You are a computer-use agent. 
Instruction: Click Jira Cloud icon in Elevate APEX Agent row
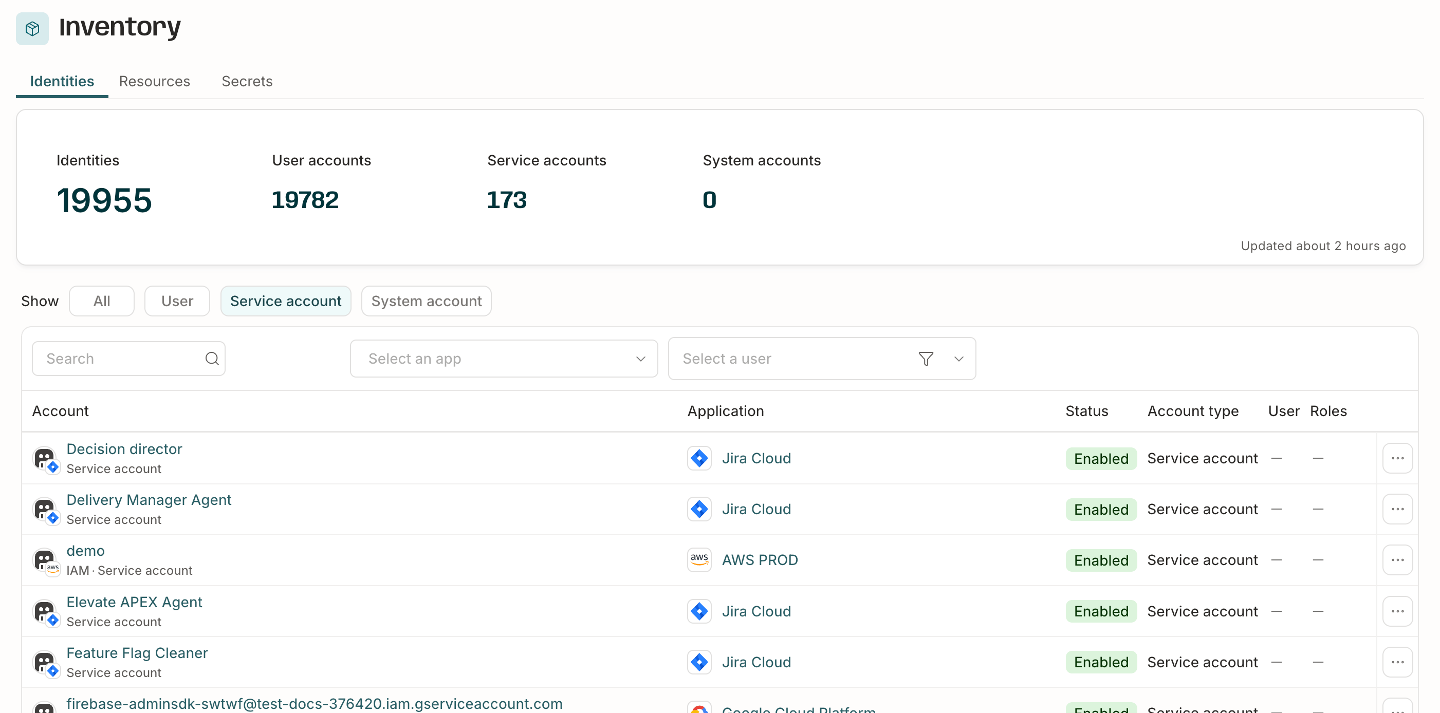(x=699, y=611)
